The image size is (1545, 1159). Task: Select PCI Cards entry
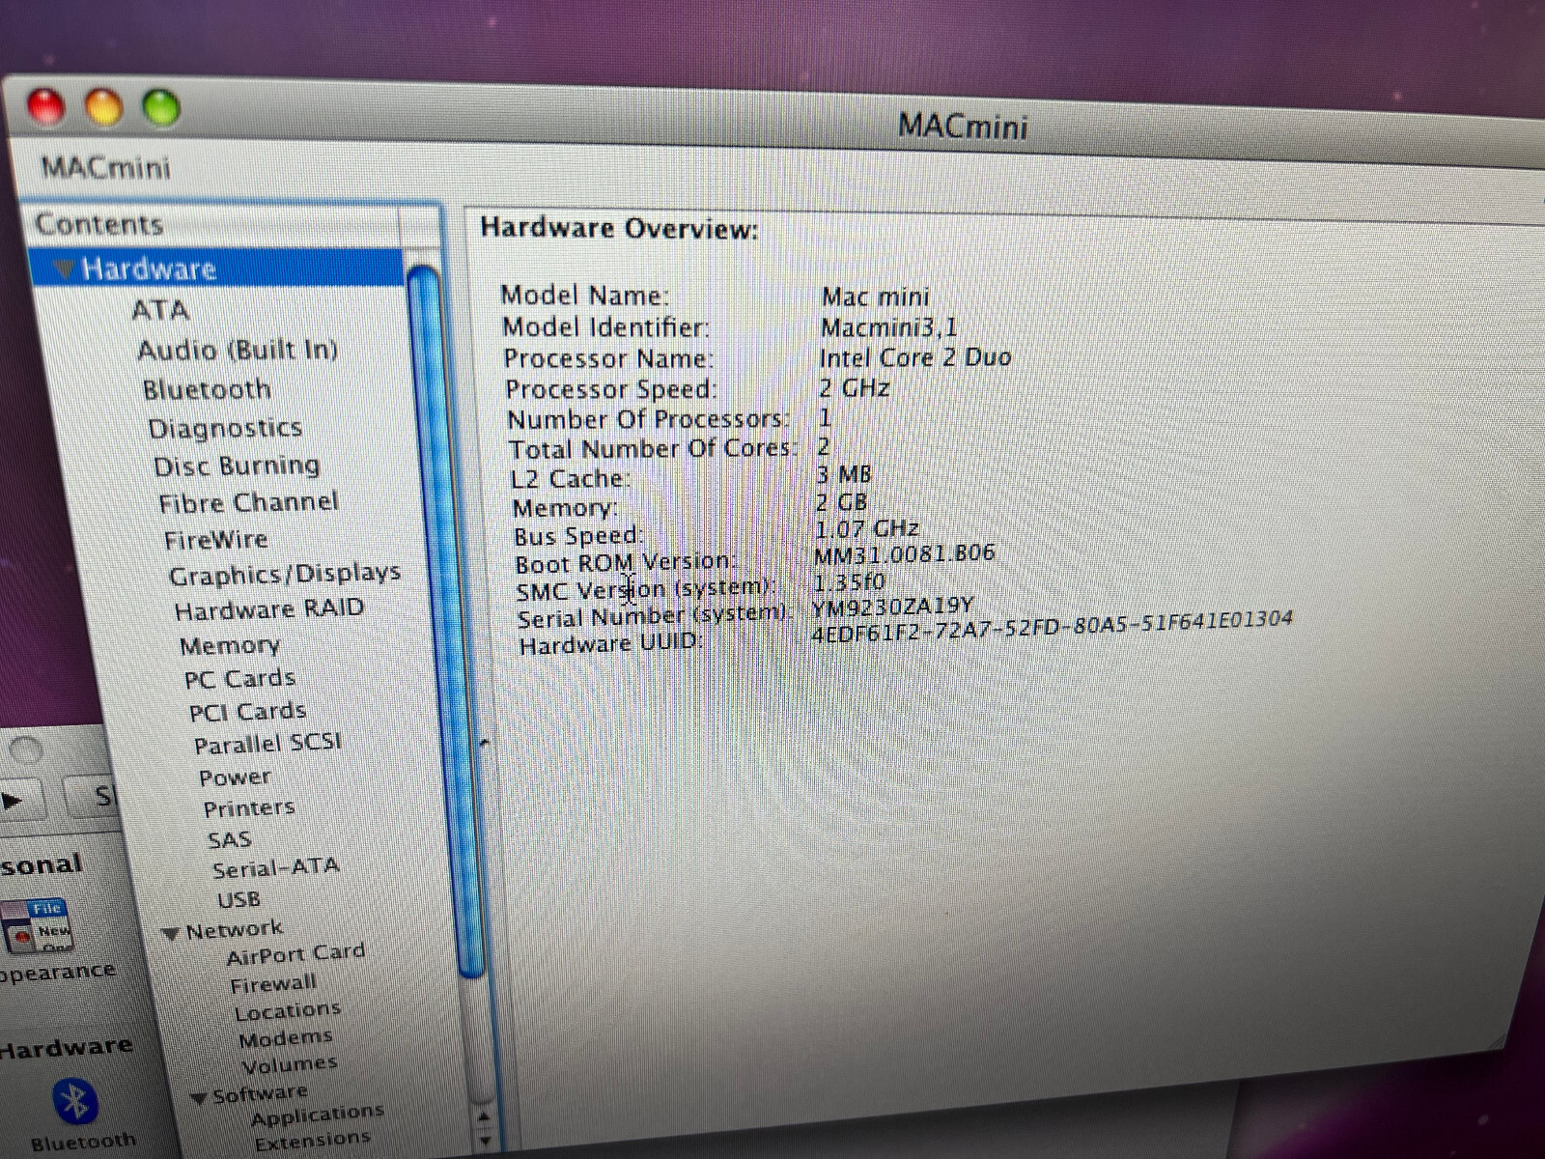tap(247, 712)
